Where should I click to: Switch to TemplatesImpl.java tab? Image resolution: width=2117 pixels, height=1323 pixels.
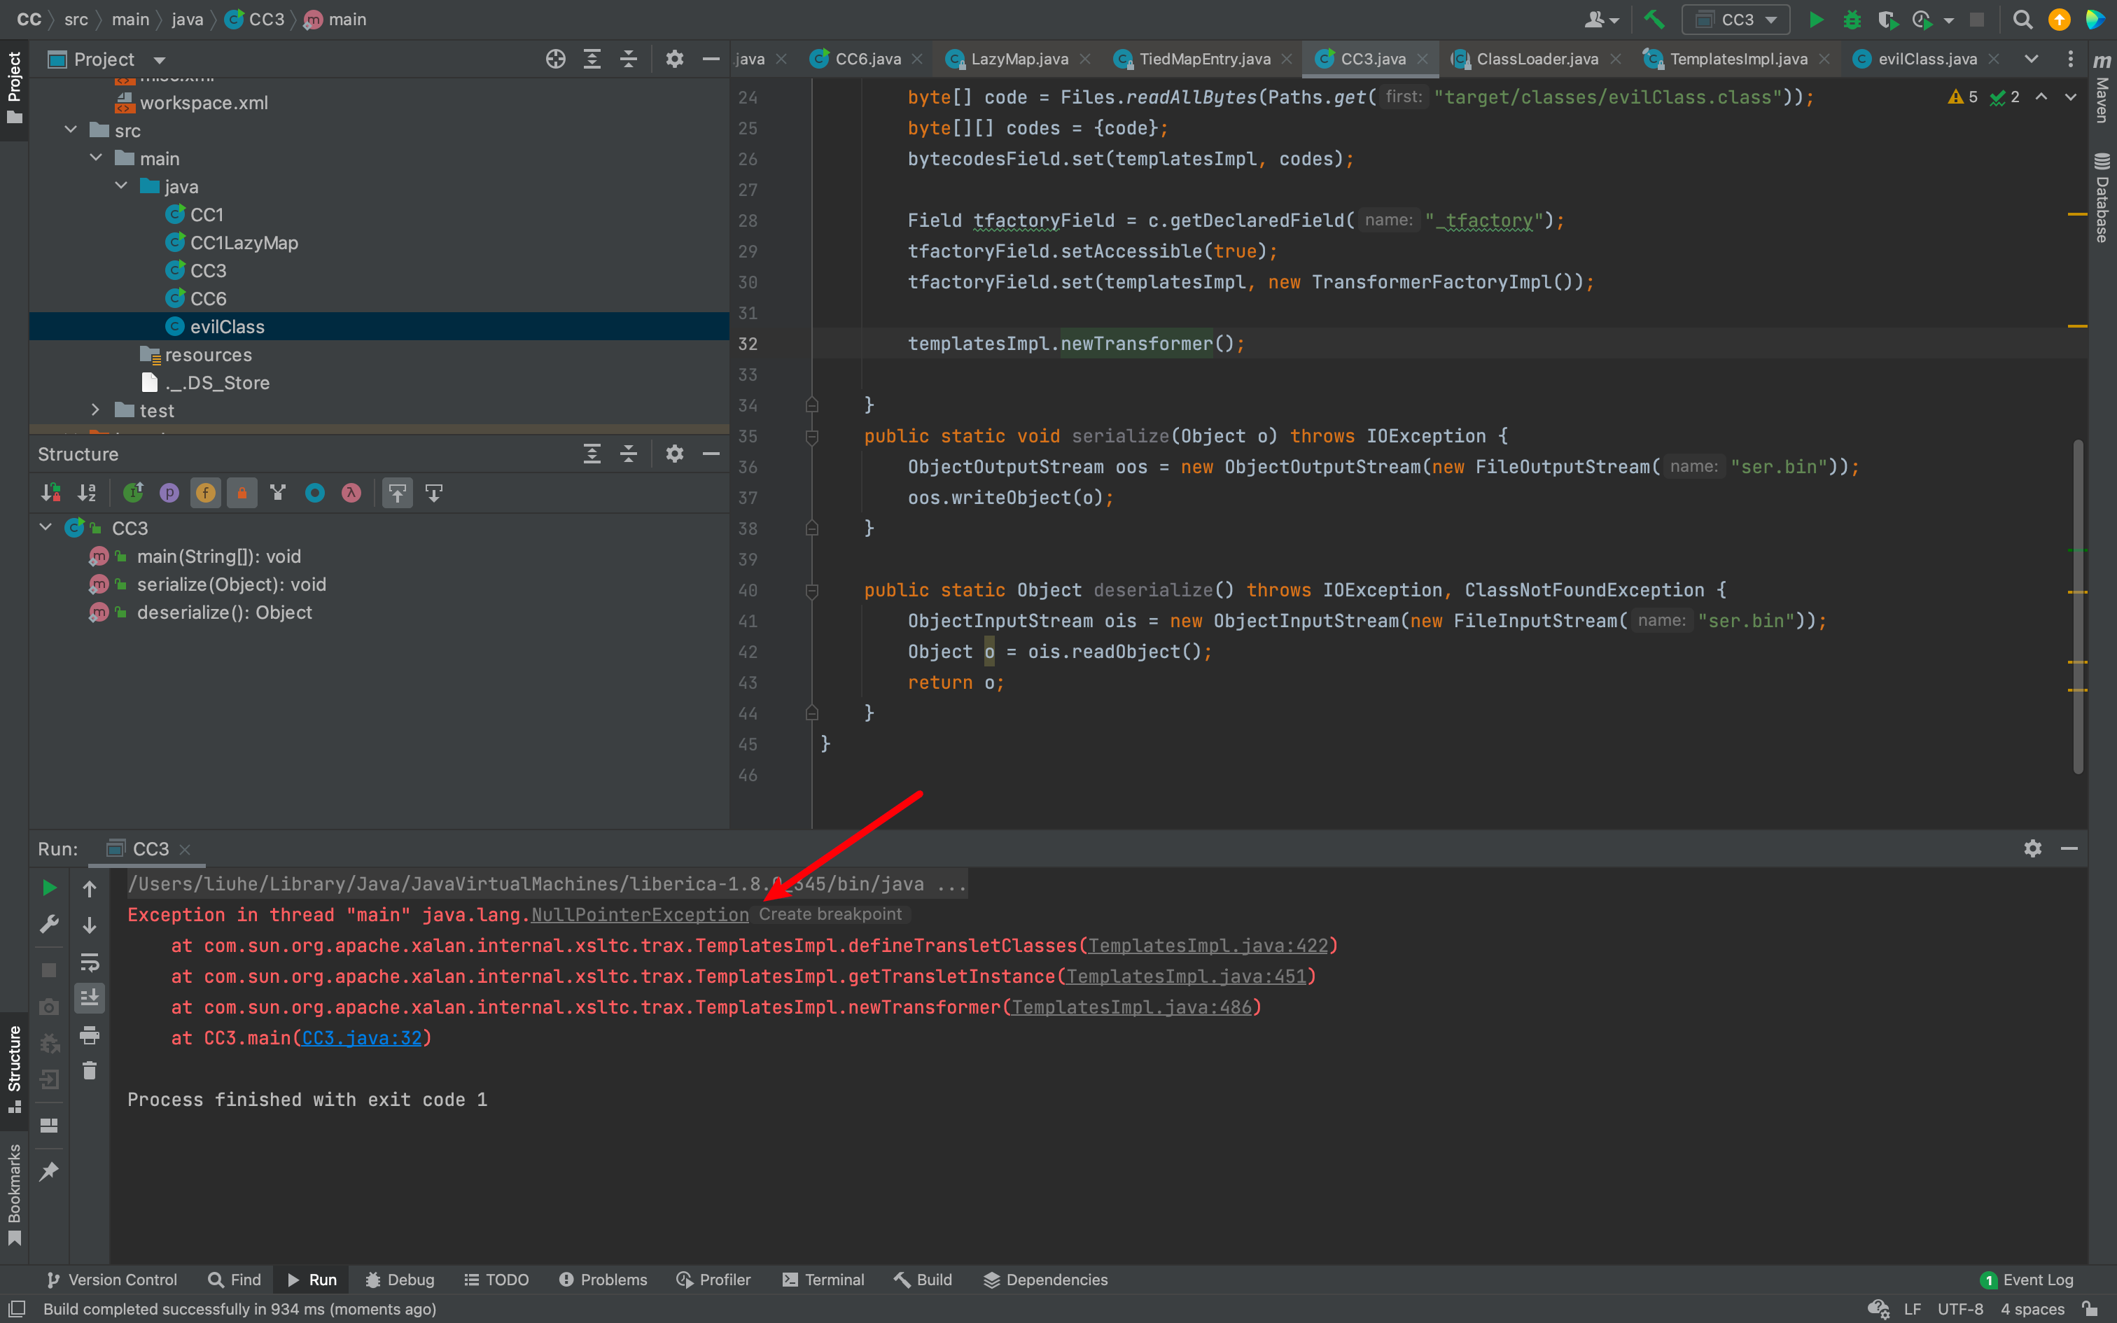tap(1738, 59)
